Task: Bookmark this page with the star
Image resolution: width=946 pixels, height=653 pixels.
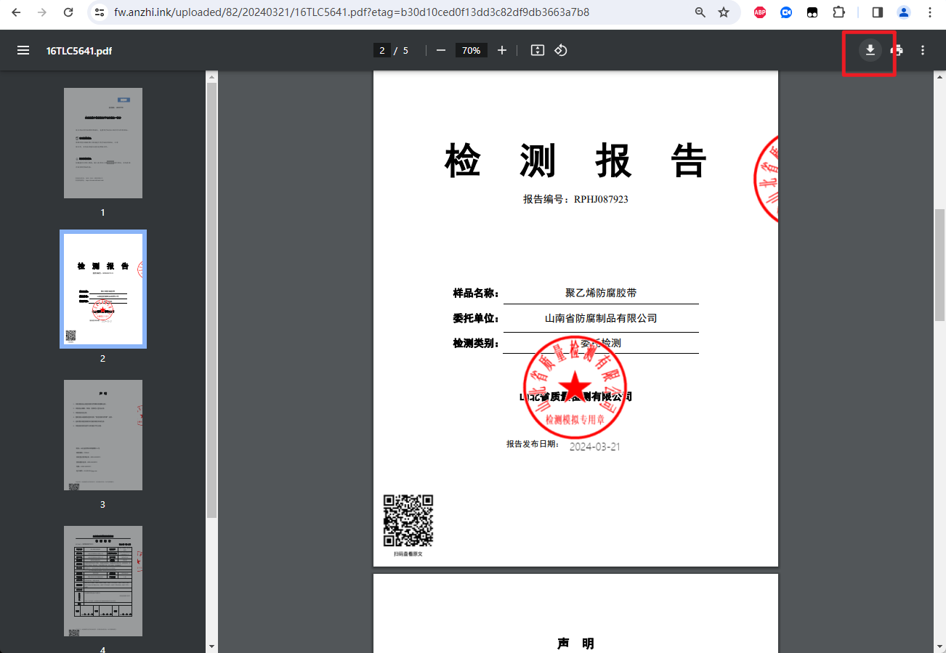Action: [723, 12]
